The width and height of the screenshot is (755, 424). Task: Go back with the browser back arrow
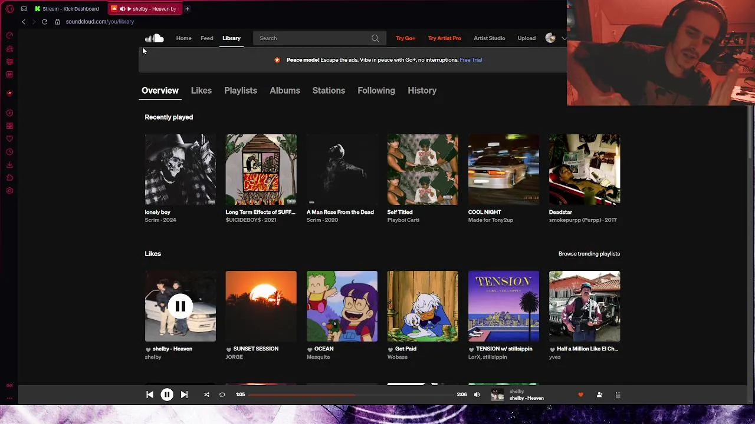(x=24, y=22)
